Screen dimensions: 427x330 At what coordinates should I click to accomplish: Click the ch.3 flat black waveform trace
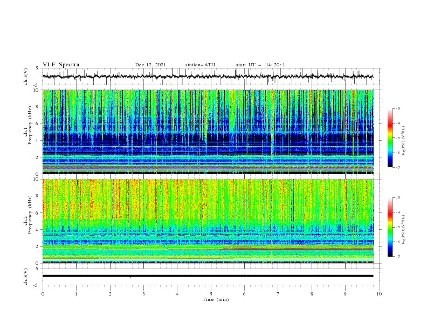(208, 276)
